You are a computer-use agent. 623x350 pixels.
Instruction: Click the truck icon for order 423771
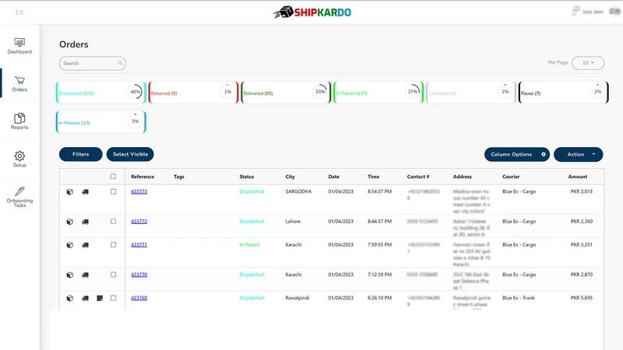(85, 245)
